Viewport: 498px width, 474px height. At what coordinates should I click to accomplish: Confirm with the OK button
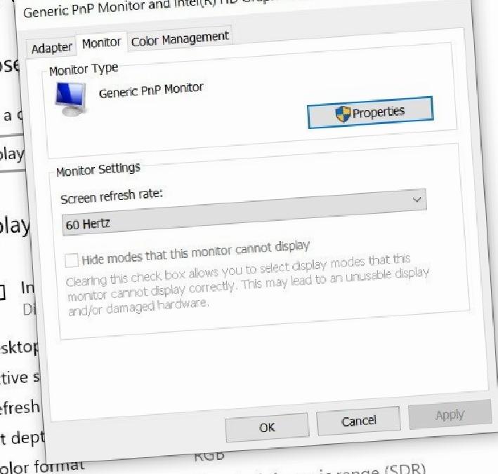tap(267, 428)
